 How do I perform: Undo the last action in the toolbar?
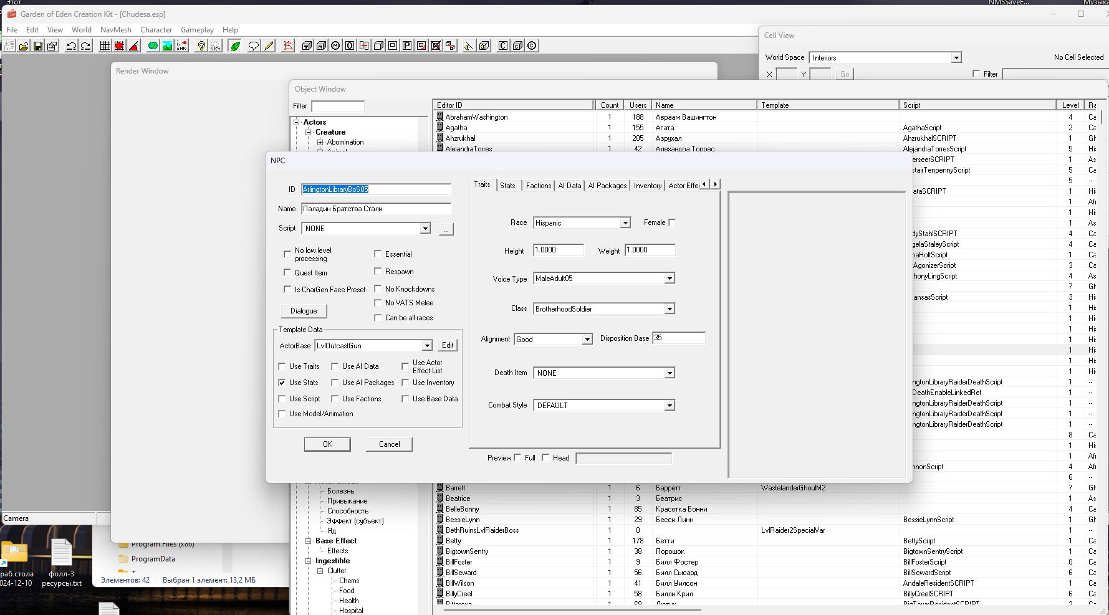(71, 45)
